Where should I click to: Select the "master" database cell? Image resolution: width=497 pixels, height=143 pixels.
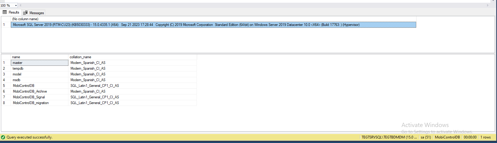39,63
